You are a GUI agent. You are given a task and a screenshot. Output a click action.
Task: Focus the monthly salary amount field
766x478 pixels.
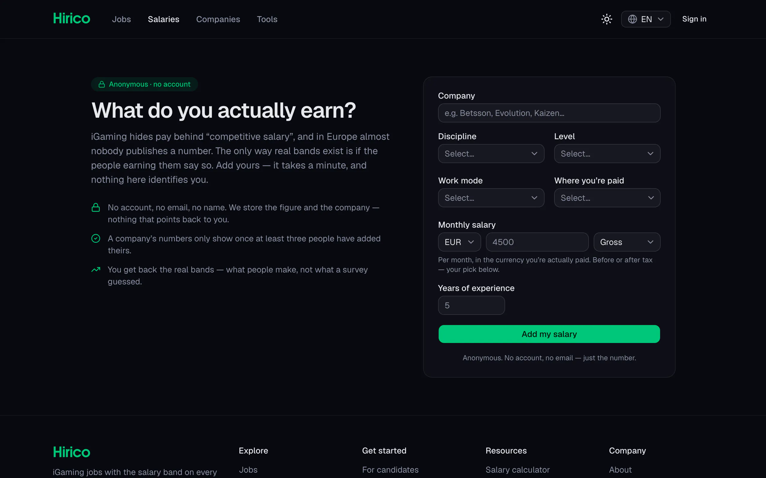pyautogui.click(x=537, y=242)
